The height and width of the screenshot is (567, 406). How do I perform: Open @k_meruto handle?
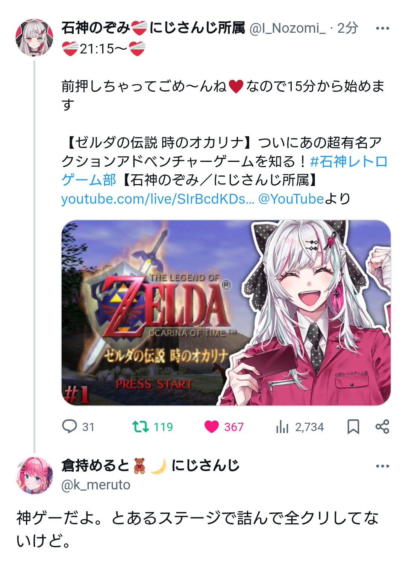click(96, 485)
